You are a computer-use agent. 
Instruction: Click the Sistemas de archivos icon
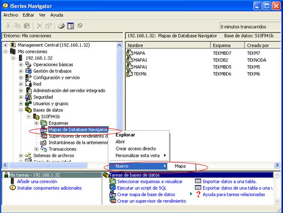(x=28, y=155)
